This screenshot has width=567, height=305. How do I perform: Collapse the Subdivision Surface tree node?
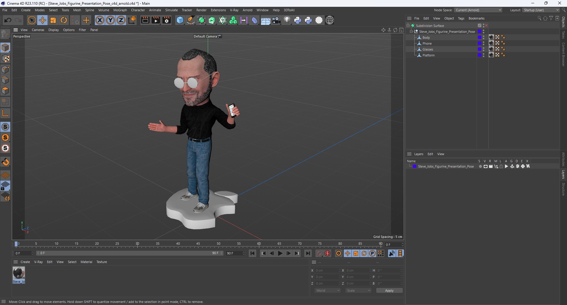click(x=408, y=26)
